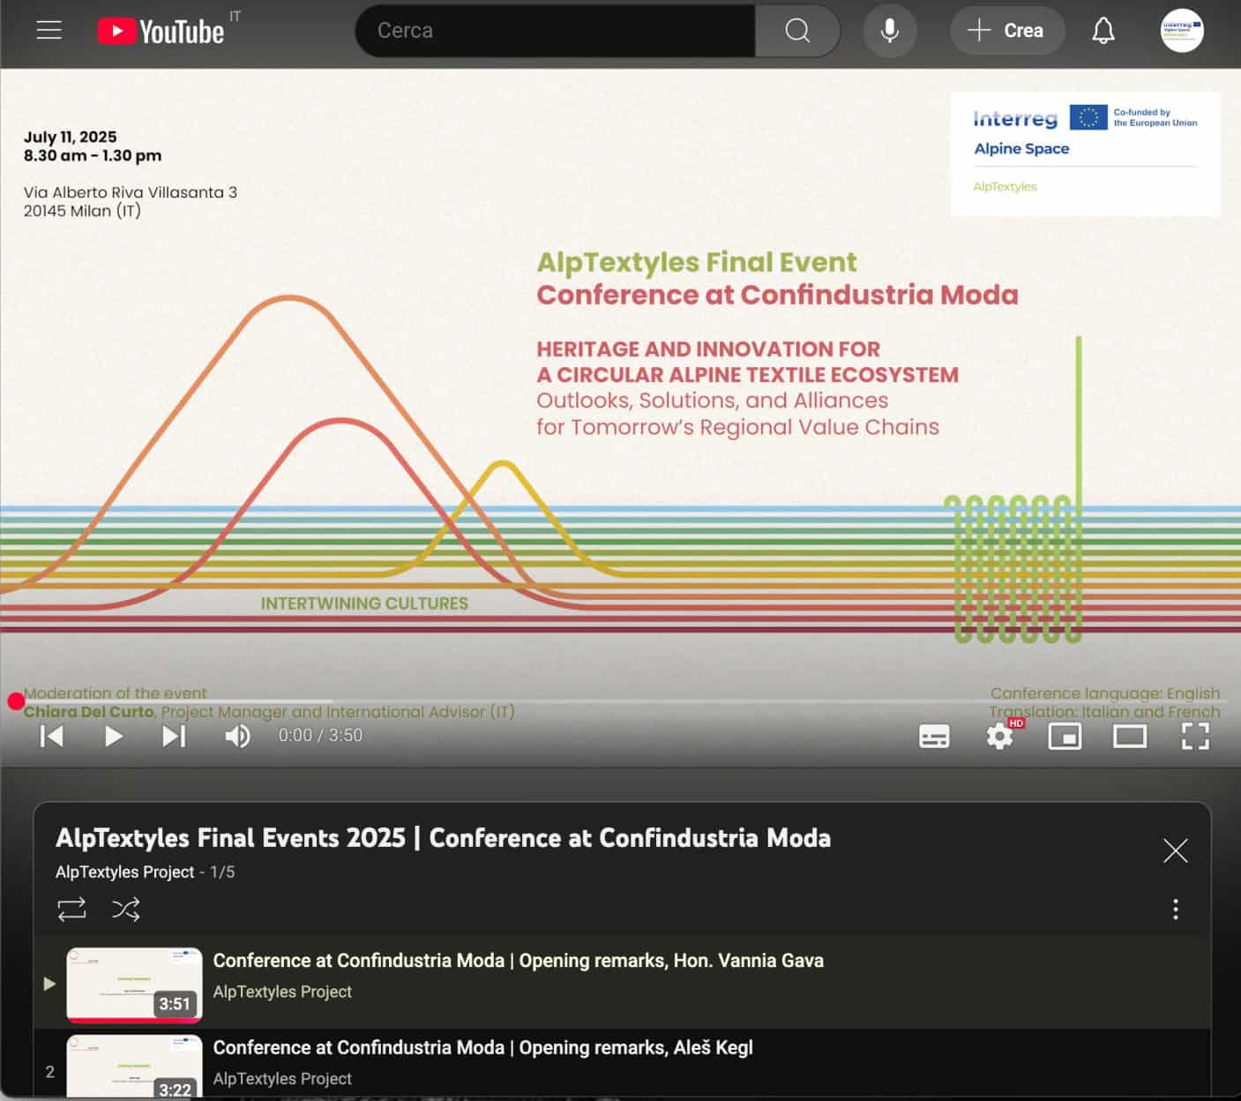The width and height of the screenshot is (1241, 1101).
Task: Type in the Cerca search field
Action: pos(556,31)
